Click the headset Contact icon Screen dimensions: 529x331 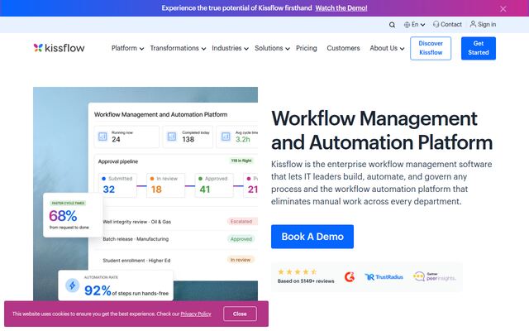(x=436, y=24)
